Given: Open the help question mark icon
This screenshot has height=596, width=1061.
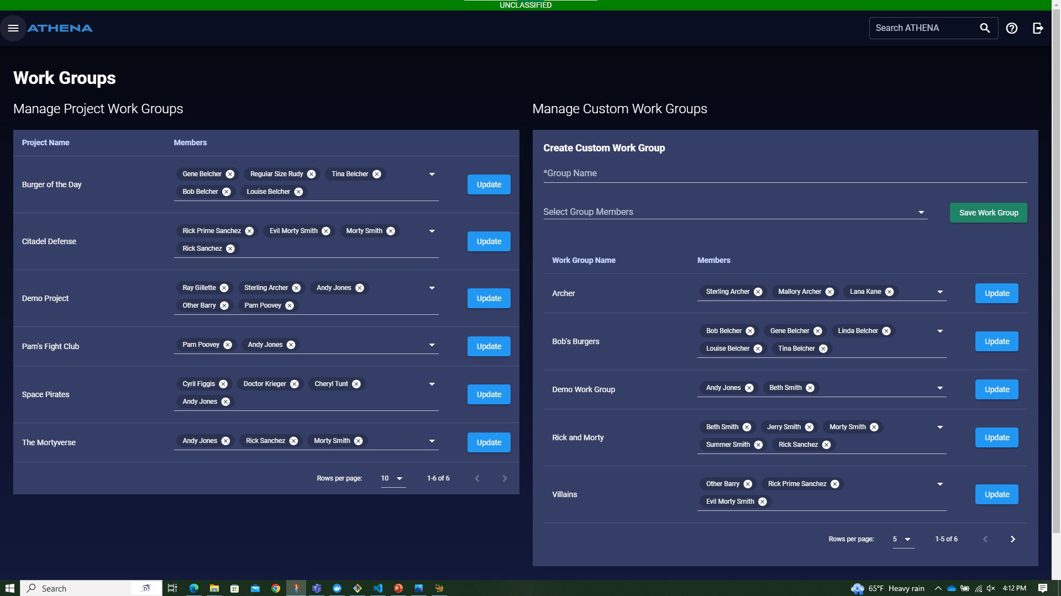Looking at the screenshot, I should coord(1011,28).
